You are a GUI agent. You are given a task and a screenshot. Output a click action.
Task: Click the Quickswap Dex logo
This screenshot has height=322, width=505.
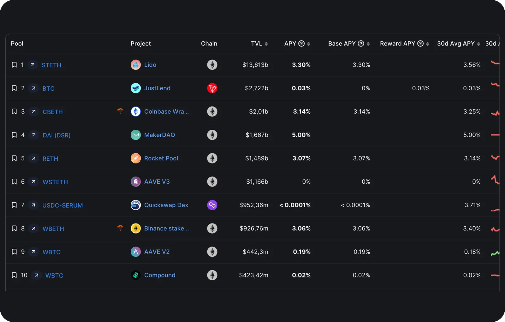click(136, 205)
